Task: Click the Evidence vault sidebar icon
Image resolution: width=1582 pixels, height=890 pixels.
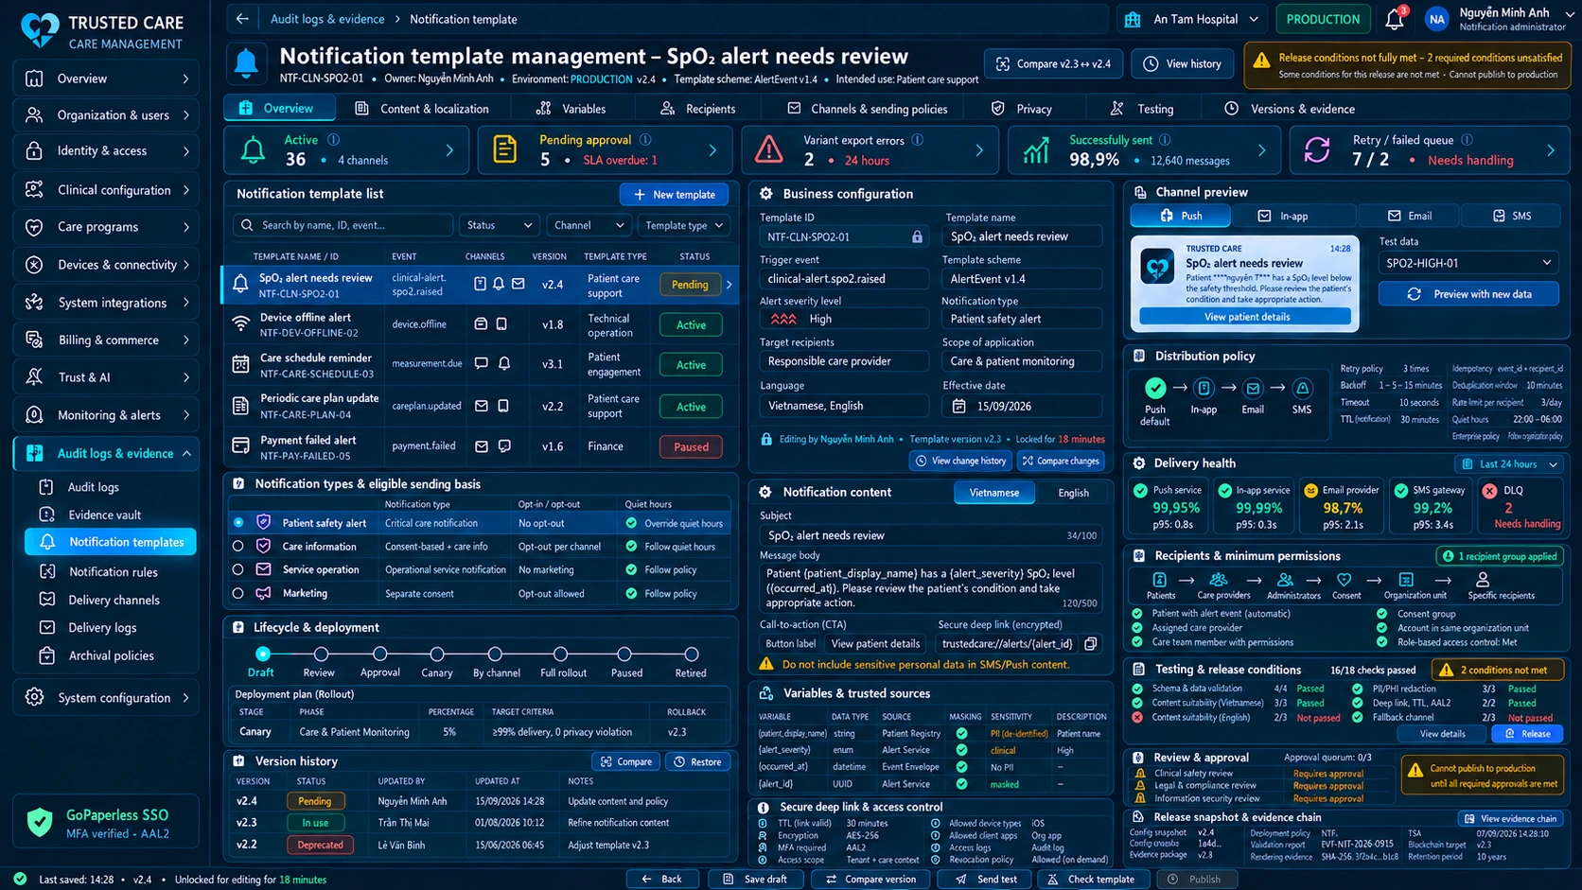Action: pyautogui.click(x=46, y=515)
